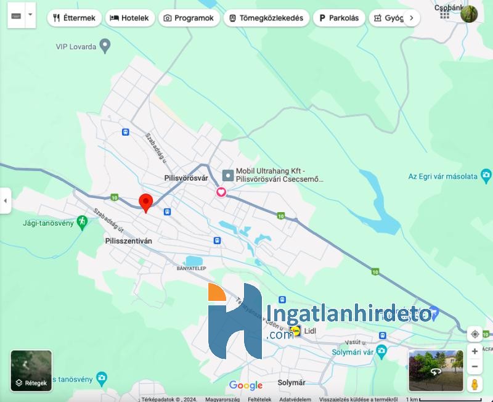Image resolution: width=493 pixels, height=402 pixels.
Task: Click the VIP Lovarda map pin
Action: coord(105,46)
